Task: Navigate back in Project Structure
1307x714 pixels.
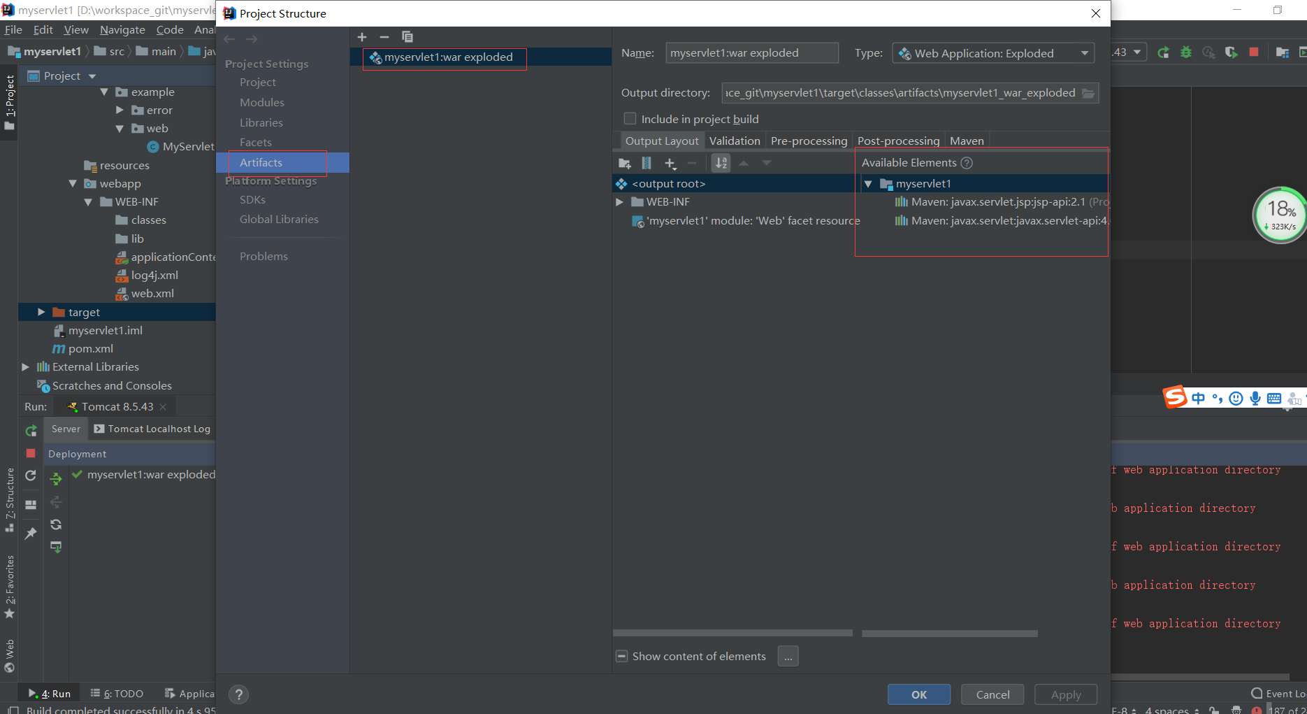Action: [x=229, y=39]
